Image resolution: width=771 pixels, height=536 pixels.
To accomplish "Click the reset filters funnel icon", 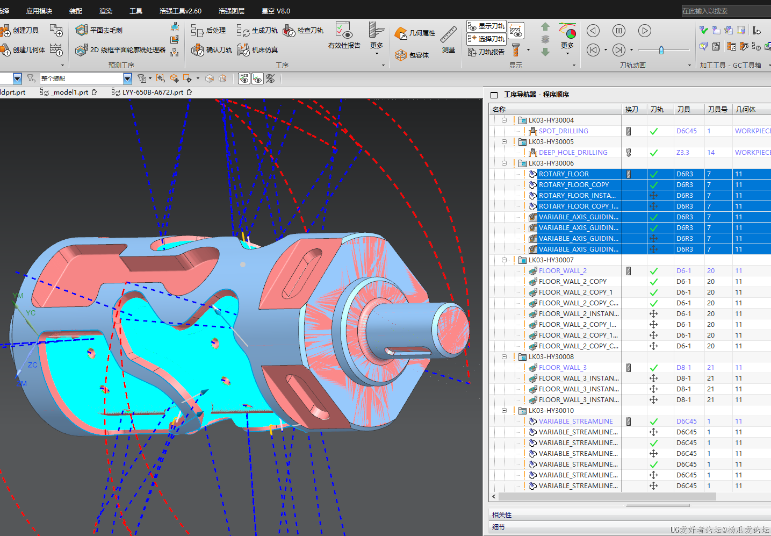I will pyautogui.click(x=31, y=78).
